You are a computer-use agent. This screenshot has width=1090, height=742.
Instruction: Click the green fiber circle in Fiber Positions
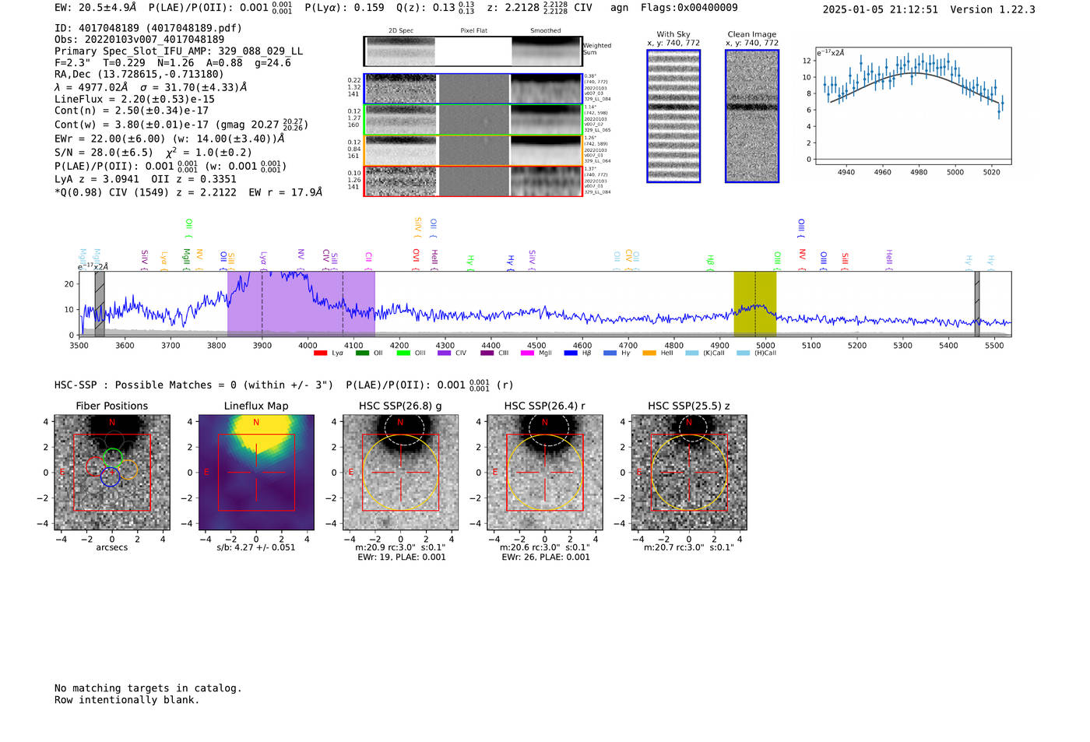(113, 458)
